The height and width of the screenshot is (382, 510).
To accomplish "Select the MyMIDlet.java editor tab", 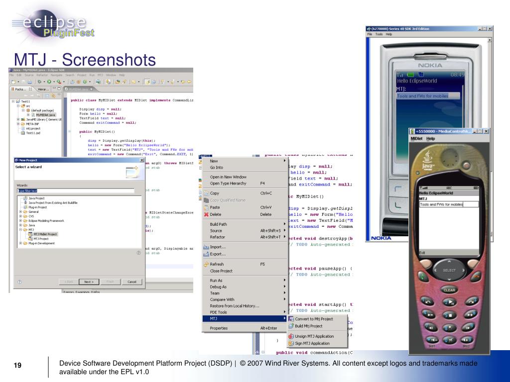I will (78, 89).
